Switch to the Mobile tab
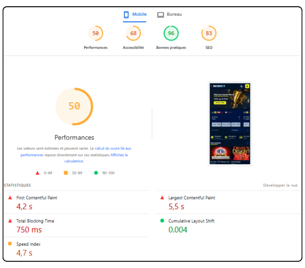 point(135,14)
